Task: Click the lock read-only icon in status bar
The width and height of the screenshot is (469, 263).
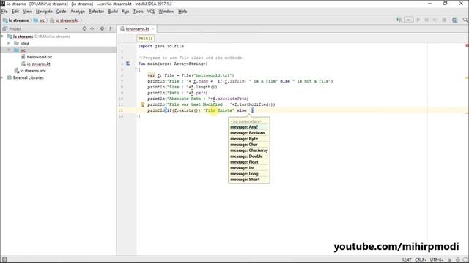Action: (x=449, y=260)
